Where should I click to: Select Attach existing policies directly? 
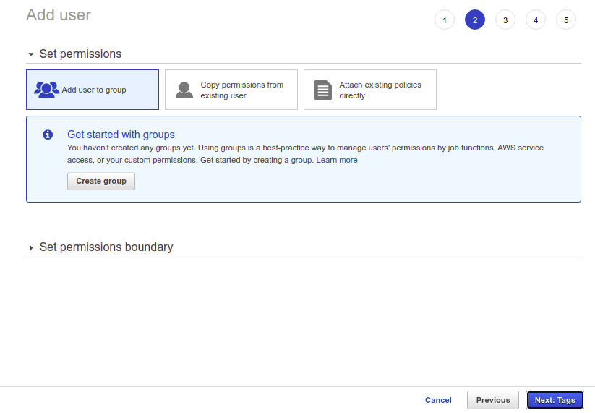(x=380, y=90)
